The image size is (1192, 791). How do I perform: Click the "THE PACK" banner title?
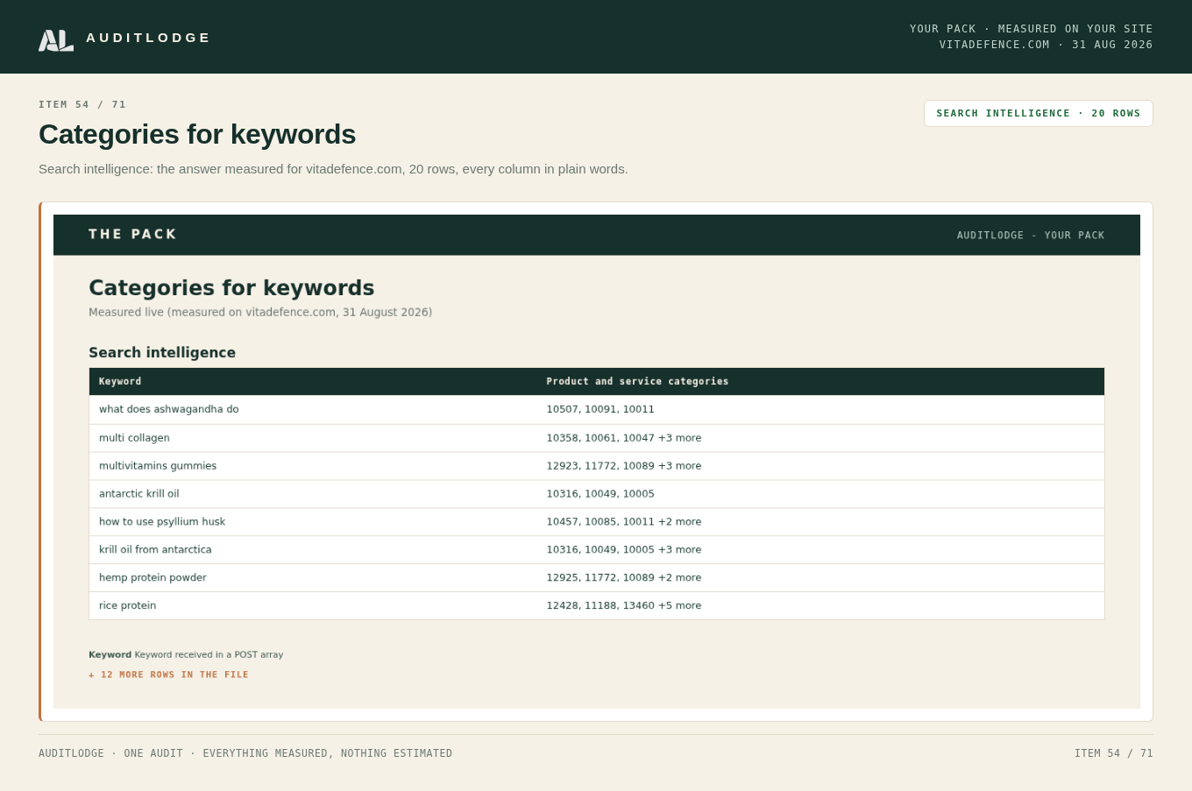pos(133,235)
